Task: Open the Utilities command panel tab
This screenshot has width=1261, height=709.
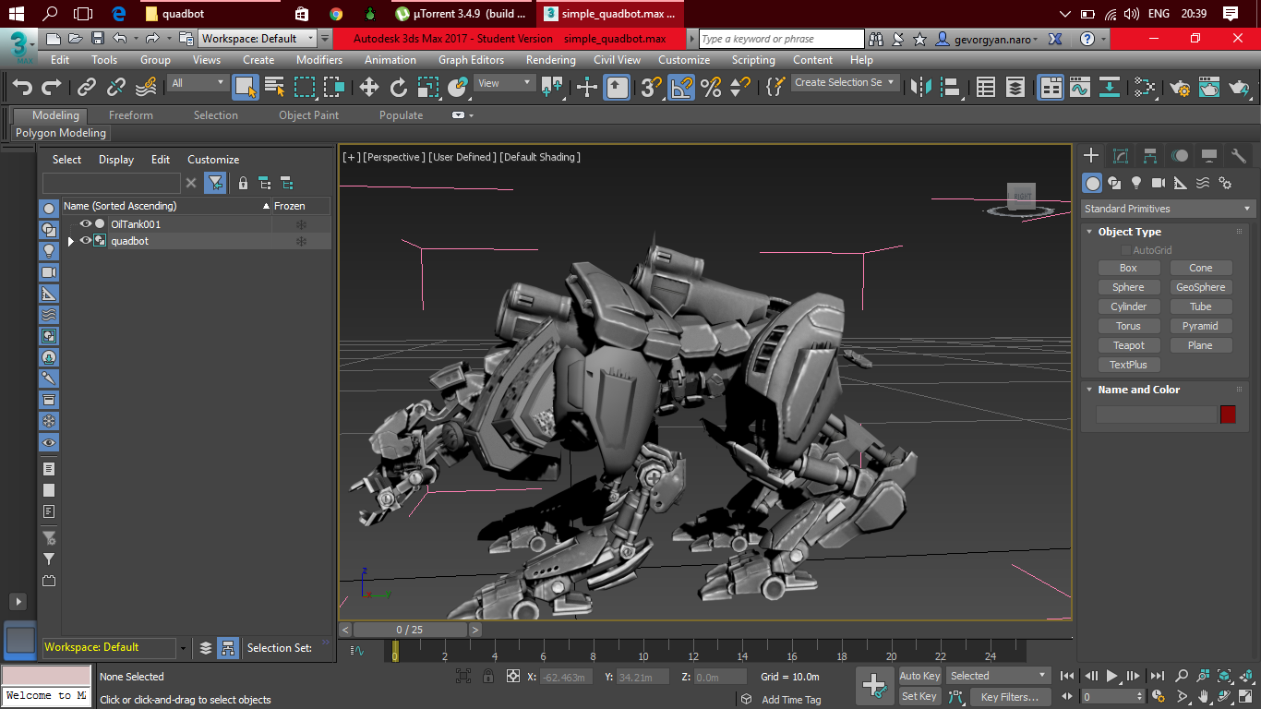Action: click(x=1238, y=156)
